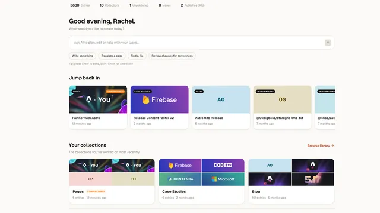
Task: Click the 2 Publishes (30d) stat
Action: coord(192,5)
